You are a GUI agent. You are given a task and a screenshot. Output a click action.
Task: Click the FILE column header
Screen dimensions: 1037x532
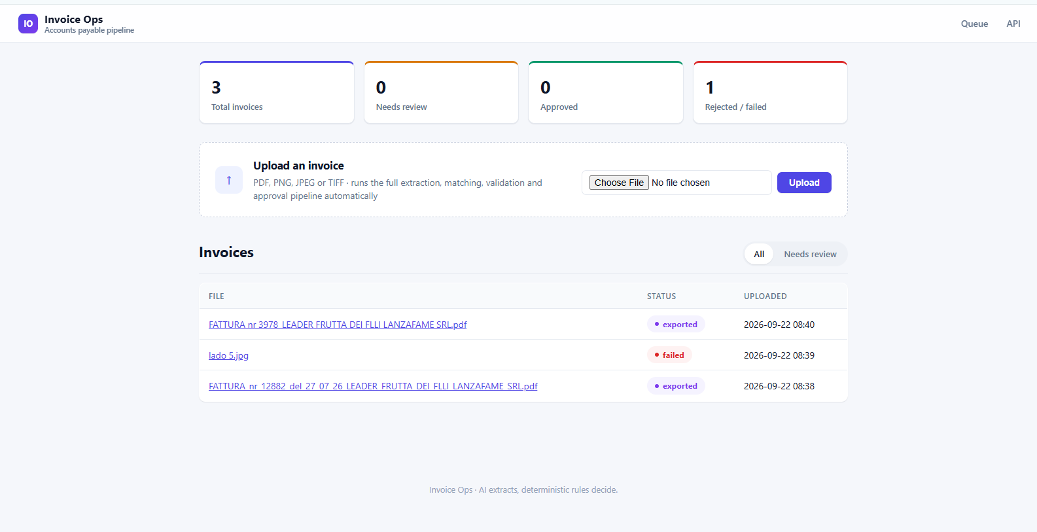pos(217,296)
